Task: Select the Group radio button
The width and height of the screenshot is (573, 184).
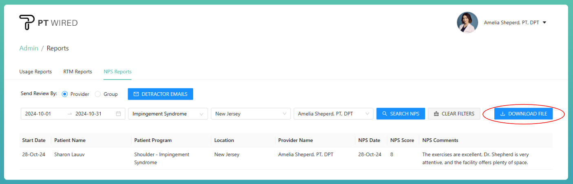Action: pos(98,94)
